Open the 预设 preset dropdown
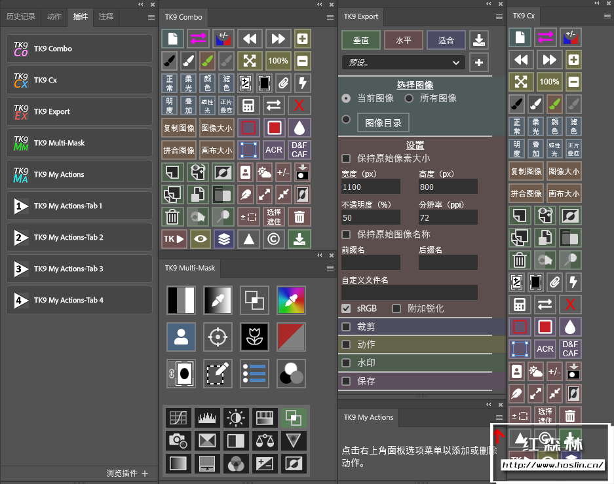 click(403, 63)
